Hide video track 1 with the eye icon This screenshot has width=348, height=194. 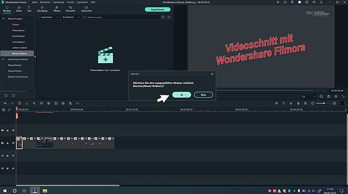click(13, 143)
